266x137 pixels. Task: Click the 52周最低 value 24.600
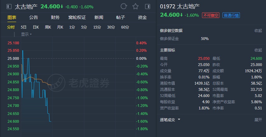coord(204,96)
